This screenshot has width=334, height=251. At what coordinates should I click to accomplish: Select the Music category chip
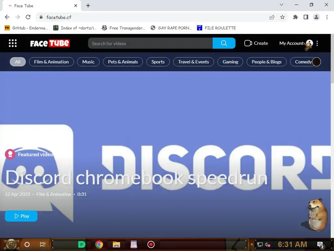[88, 62]
